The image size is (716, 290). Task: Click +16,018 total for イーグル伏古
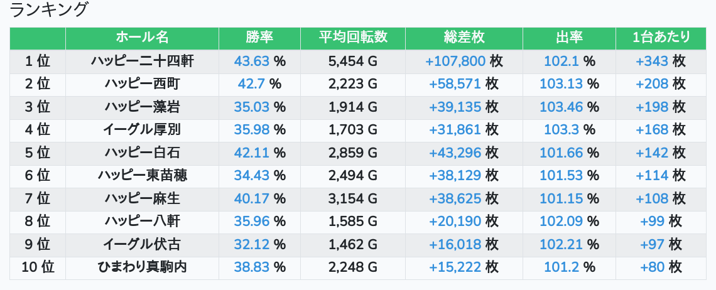[455, 244]
